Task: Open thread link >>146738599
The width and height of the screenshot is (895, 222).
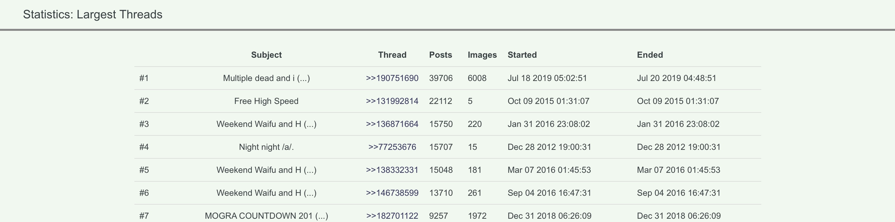Action: pos(392,193)
